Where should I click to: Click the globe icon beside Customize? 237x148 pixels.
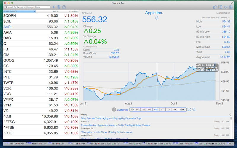click(114, 110)
